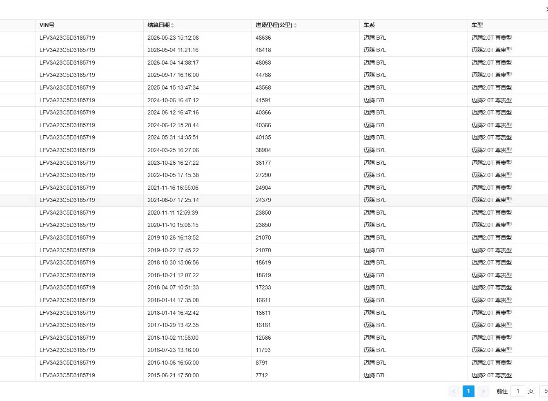Go to the previous page arrow in pagination
The width and height of the screenshot is (548, 401).
tap(454, 391)
